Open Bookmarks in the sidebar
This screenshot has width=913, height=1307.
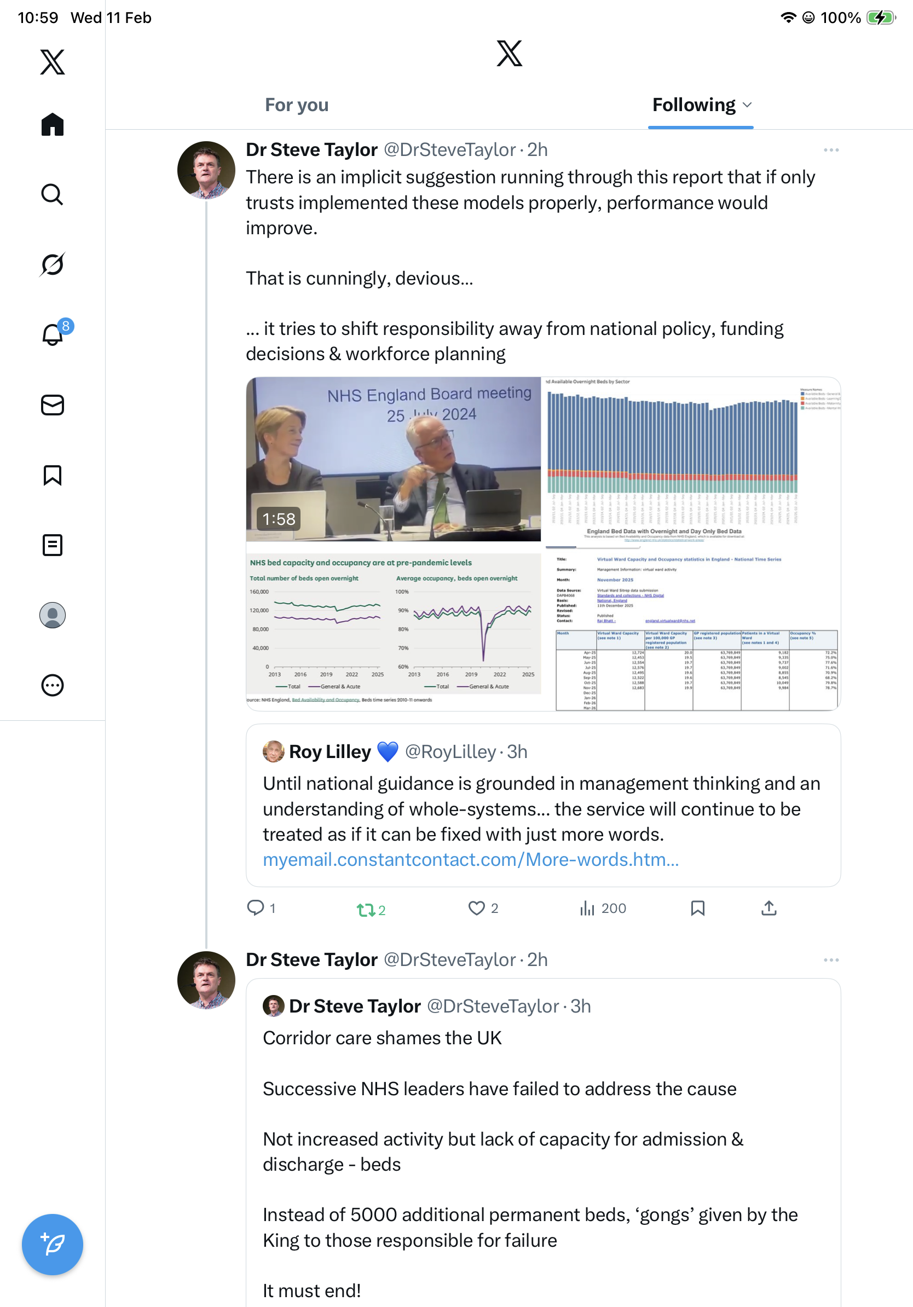click(x=53, y=475)
